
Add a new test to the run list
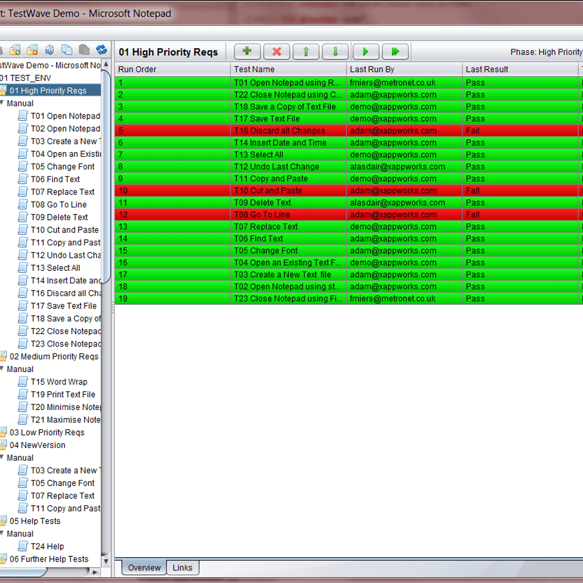(247, 51)
